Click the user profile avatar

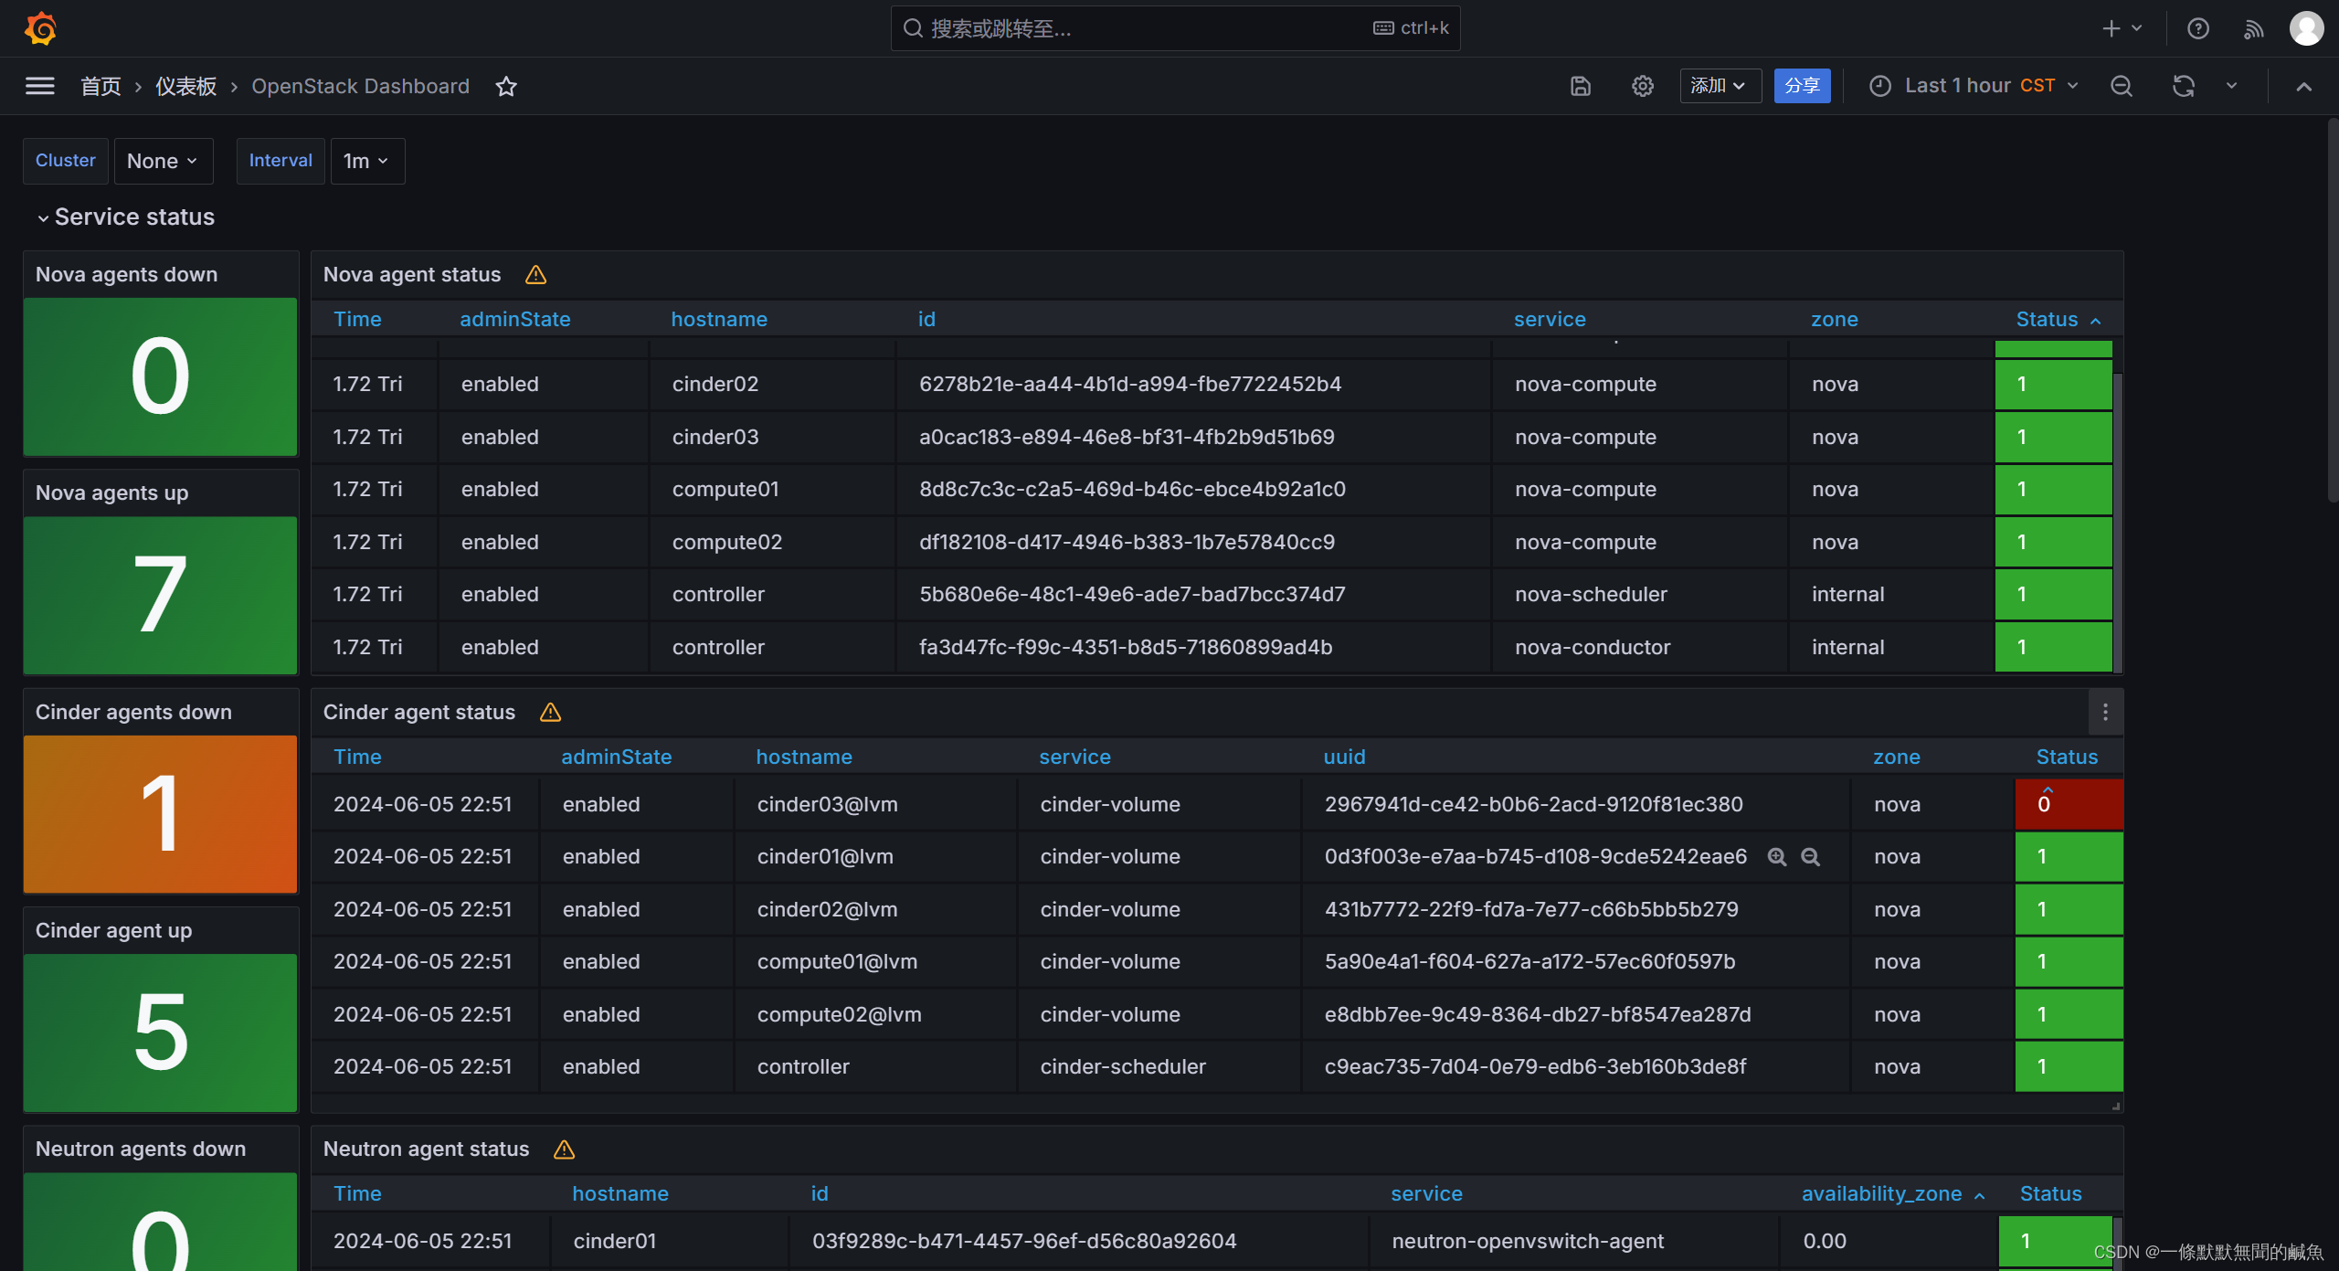[2307, 28]
